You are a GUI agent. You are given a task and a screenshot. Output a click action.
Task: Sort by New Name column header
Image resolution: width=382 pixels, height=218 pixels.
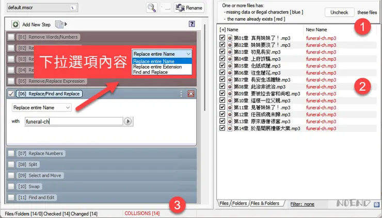click(x=316, y=30)
